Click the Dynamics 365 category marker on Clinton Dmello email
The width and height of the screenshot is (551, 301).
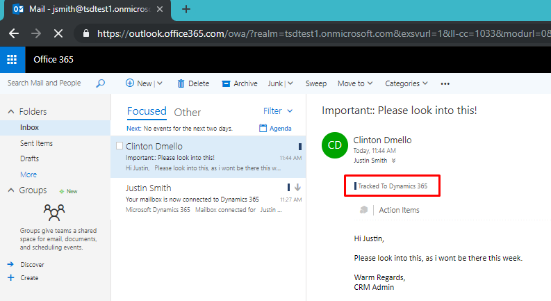300,147
